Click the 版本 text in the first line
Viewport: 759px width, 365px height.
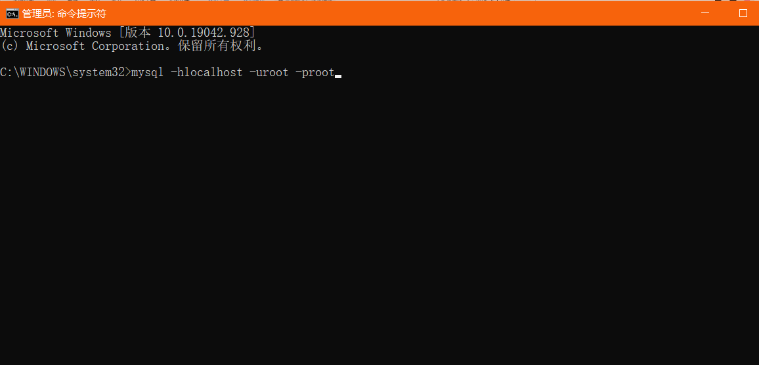[x=137, y=33]
